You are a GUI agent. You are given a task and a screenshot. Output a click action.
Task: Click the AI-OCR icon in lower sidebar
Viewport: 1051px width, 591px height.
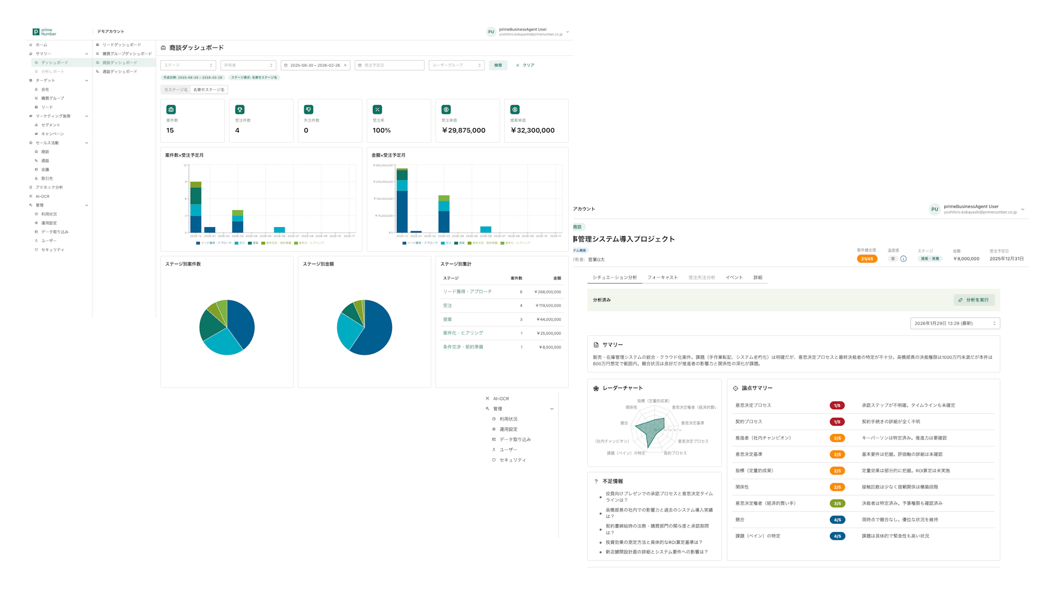click(x=488, y=398)
